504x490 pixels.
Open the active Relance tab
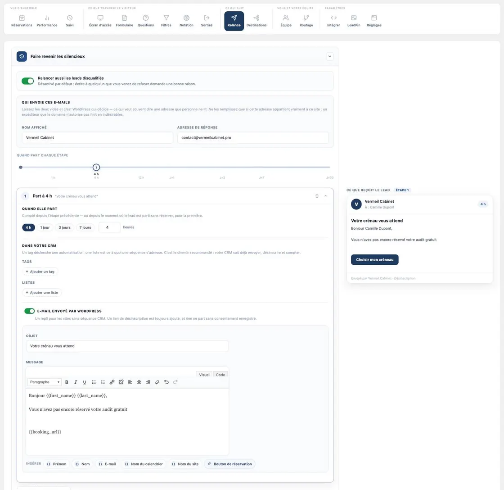(x=234, y=21)
